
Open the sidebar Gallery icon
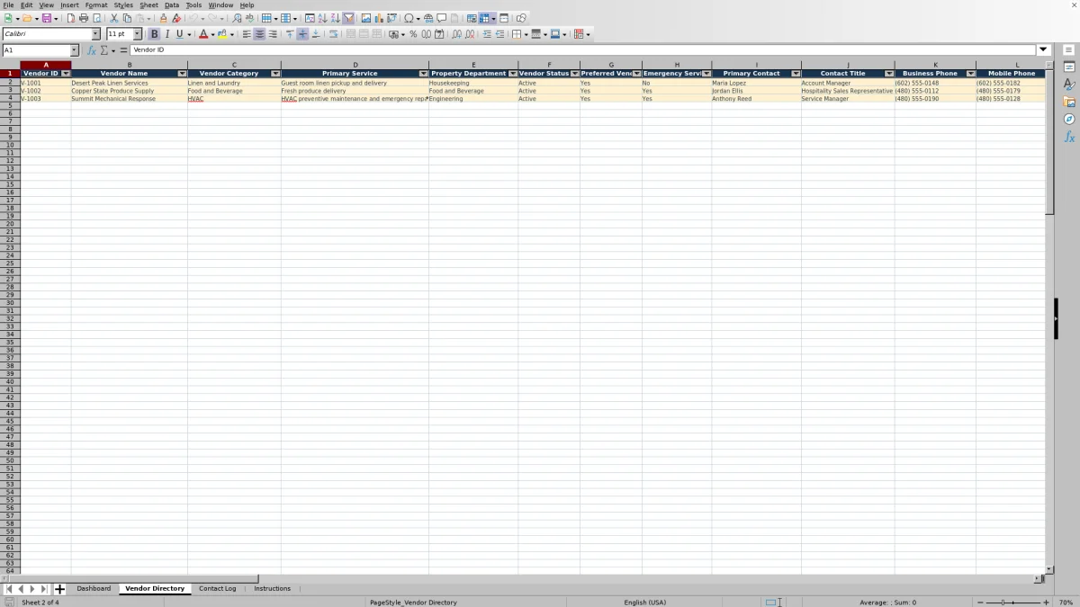coord(1069,102)
